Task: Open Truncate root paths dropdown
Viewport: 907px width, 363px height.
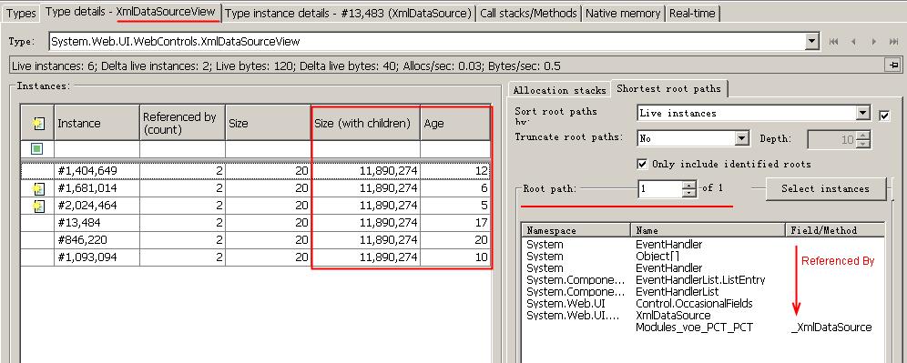Action: pos(742,138)
